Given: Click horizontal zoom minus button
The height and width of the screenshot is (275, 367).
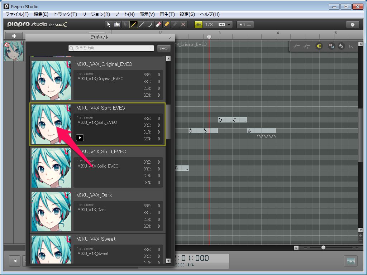Looking at the screenshot, I should (x=305, y=248).
